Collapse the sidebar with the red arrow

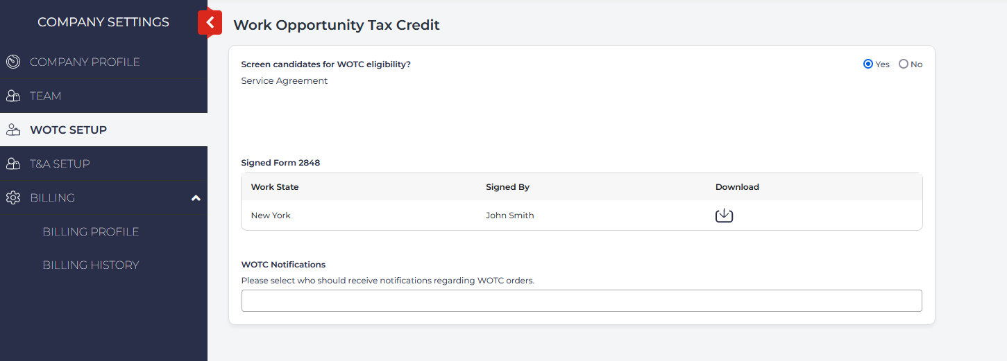(210, 23)
